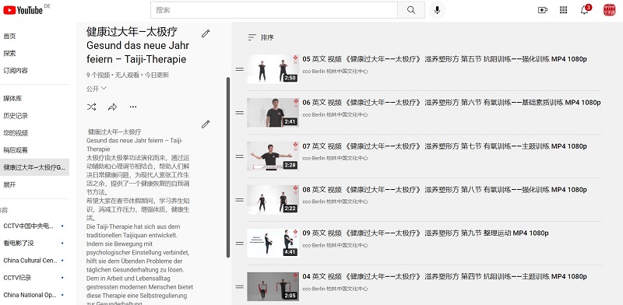623x305 pixels.
Task: Open ccc-Berlin channel under video 07
Action: point(335,158)
